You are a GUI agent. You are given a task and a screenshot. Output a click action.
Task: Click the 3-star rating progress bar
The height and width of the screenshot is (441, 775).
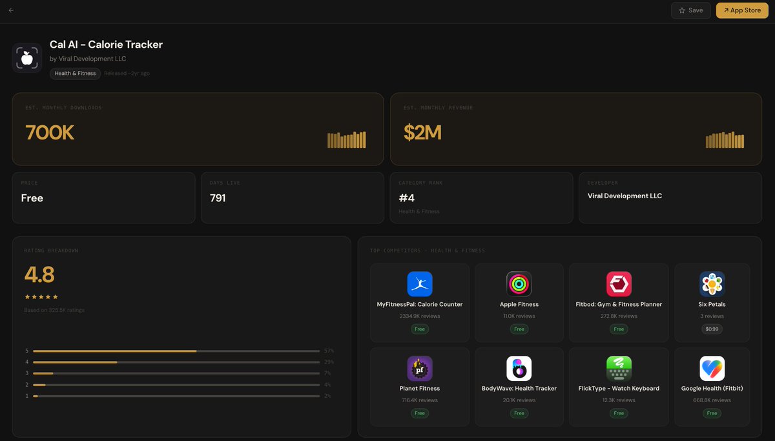point(176,373)
